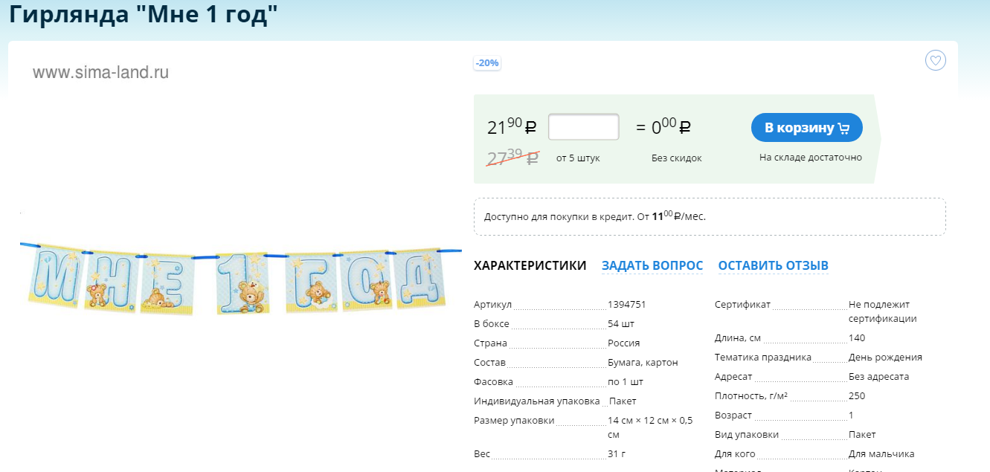Click the 'Для мальчика' attribute value
This screenshot has height=472, width=990.
(x=881, y=454)
